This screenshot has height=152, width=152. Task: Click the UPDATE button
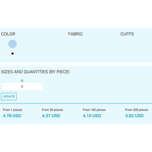click(x=9, y=97)
